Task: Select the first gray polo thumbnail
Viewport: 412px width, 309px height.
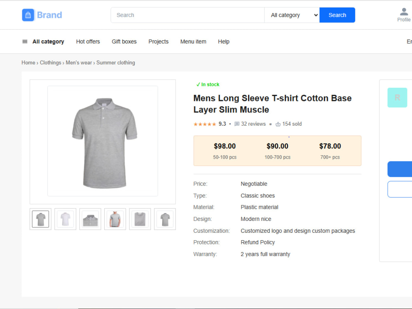Action: pyautogui.click(x=40, y=219)
